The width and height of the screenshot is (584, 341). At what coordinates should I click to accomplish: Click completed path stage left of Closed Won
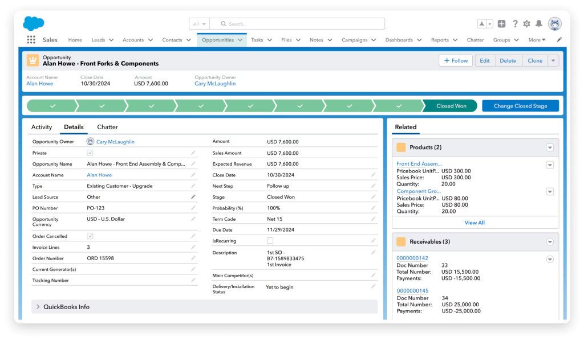pos(399,106)
